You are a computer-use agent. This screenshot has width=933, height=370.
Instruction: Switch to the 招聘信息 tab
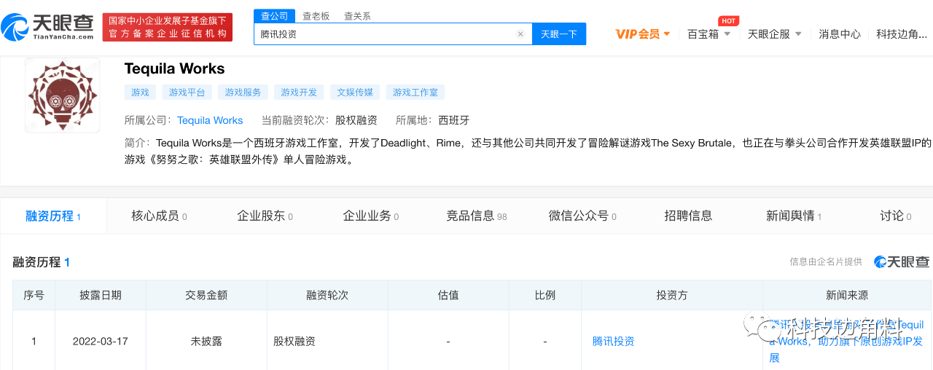688,216
